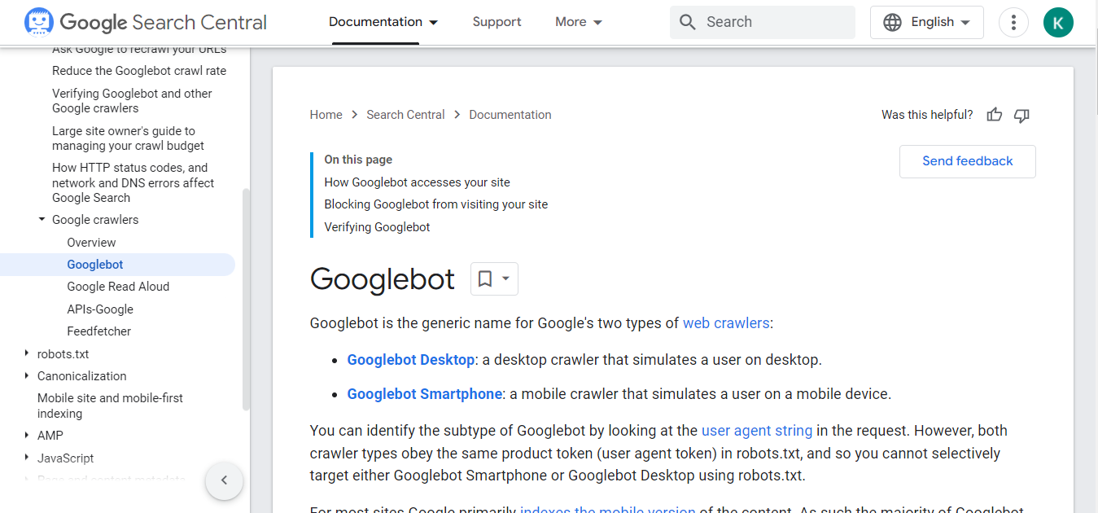The width and height of the screenshot is (1098, 513).
Task: Collapse the sidebar with the chevron button
Action: 224,481
